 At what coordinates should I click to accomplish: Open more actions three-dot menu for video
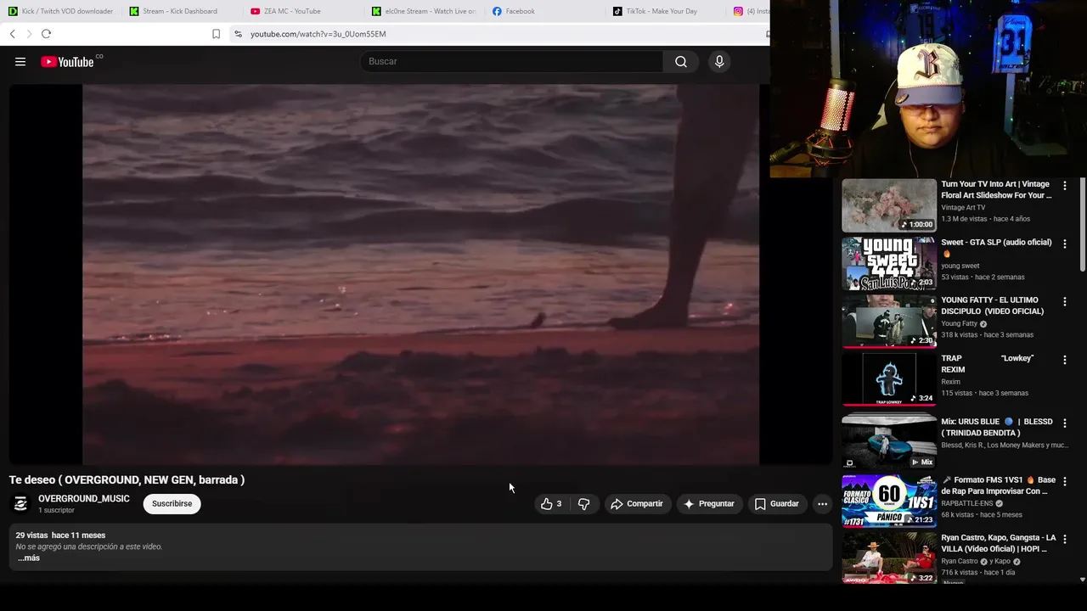click(x=822, y=504)
